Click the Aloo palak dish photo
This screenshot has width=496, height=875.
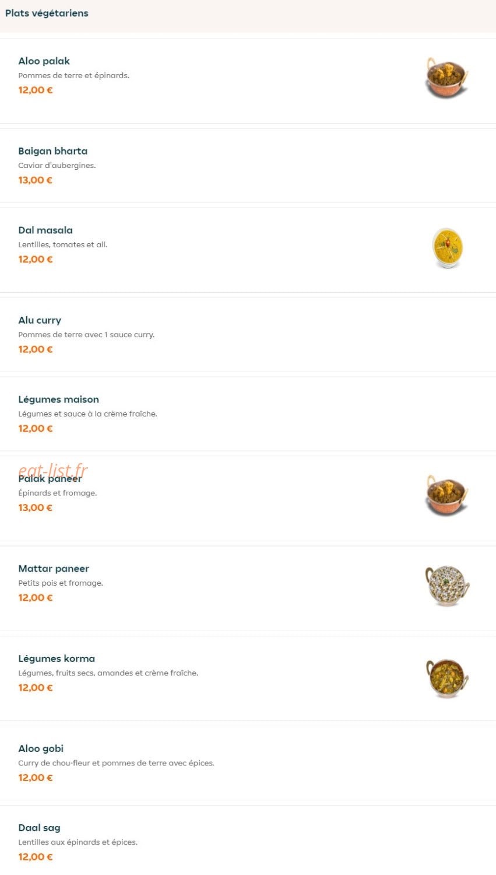[x=447, y=78]
